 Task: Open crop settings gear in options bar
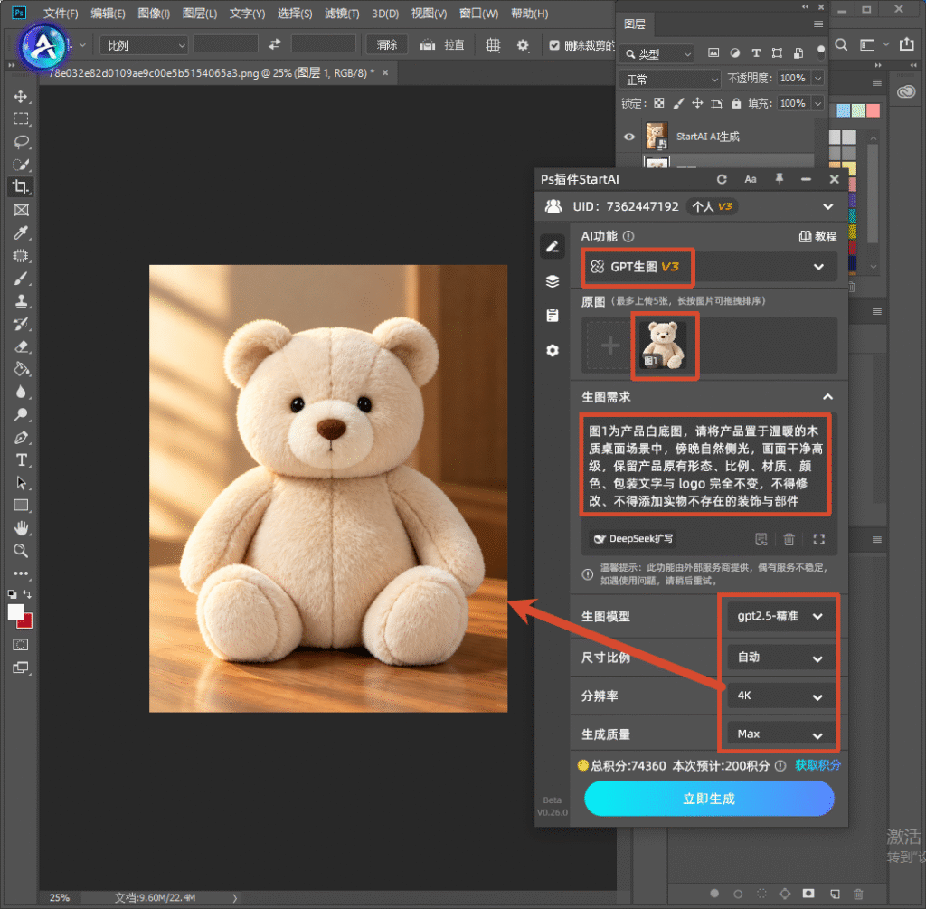tap(523, 45)
